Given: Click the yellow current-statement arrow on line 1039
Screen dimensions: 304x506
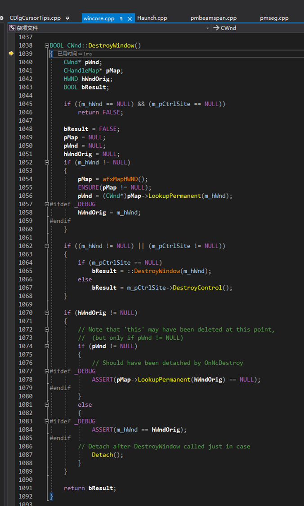Looking at the screenshot, I should (11, 53).
